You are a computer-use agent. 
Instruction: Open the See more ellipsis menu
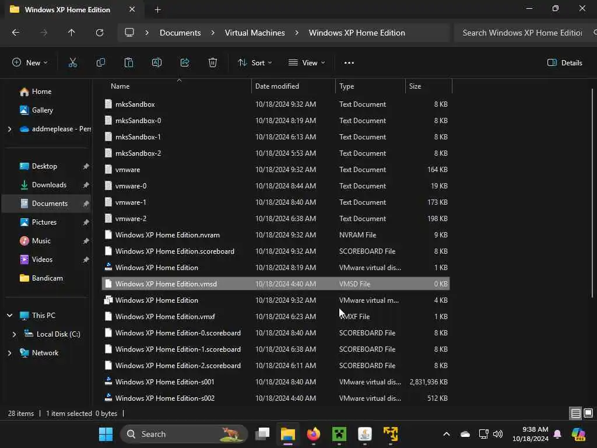[x=349, y=63]
